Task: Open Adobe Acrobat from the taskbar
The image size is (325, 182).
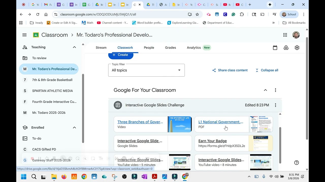Action: click(x=154, y=177)
